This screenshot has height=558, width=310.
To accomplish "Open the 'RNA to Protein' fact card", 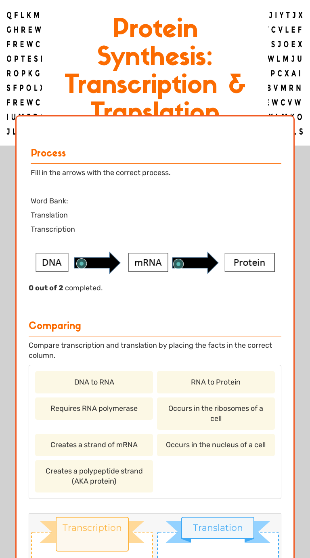I will tap(216, 382).
